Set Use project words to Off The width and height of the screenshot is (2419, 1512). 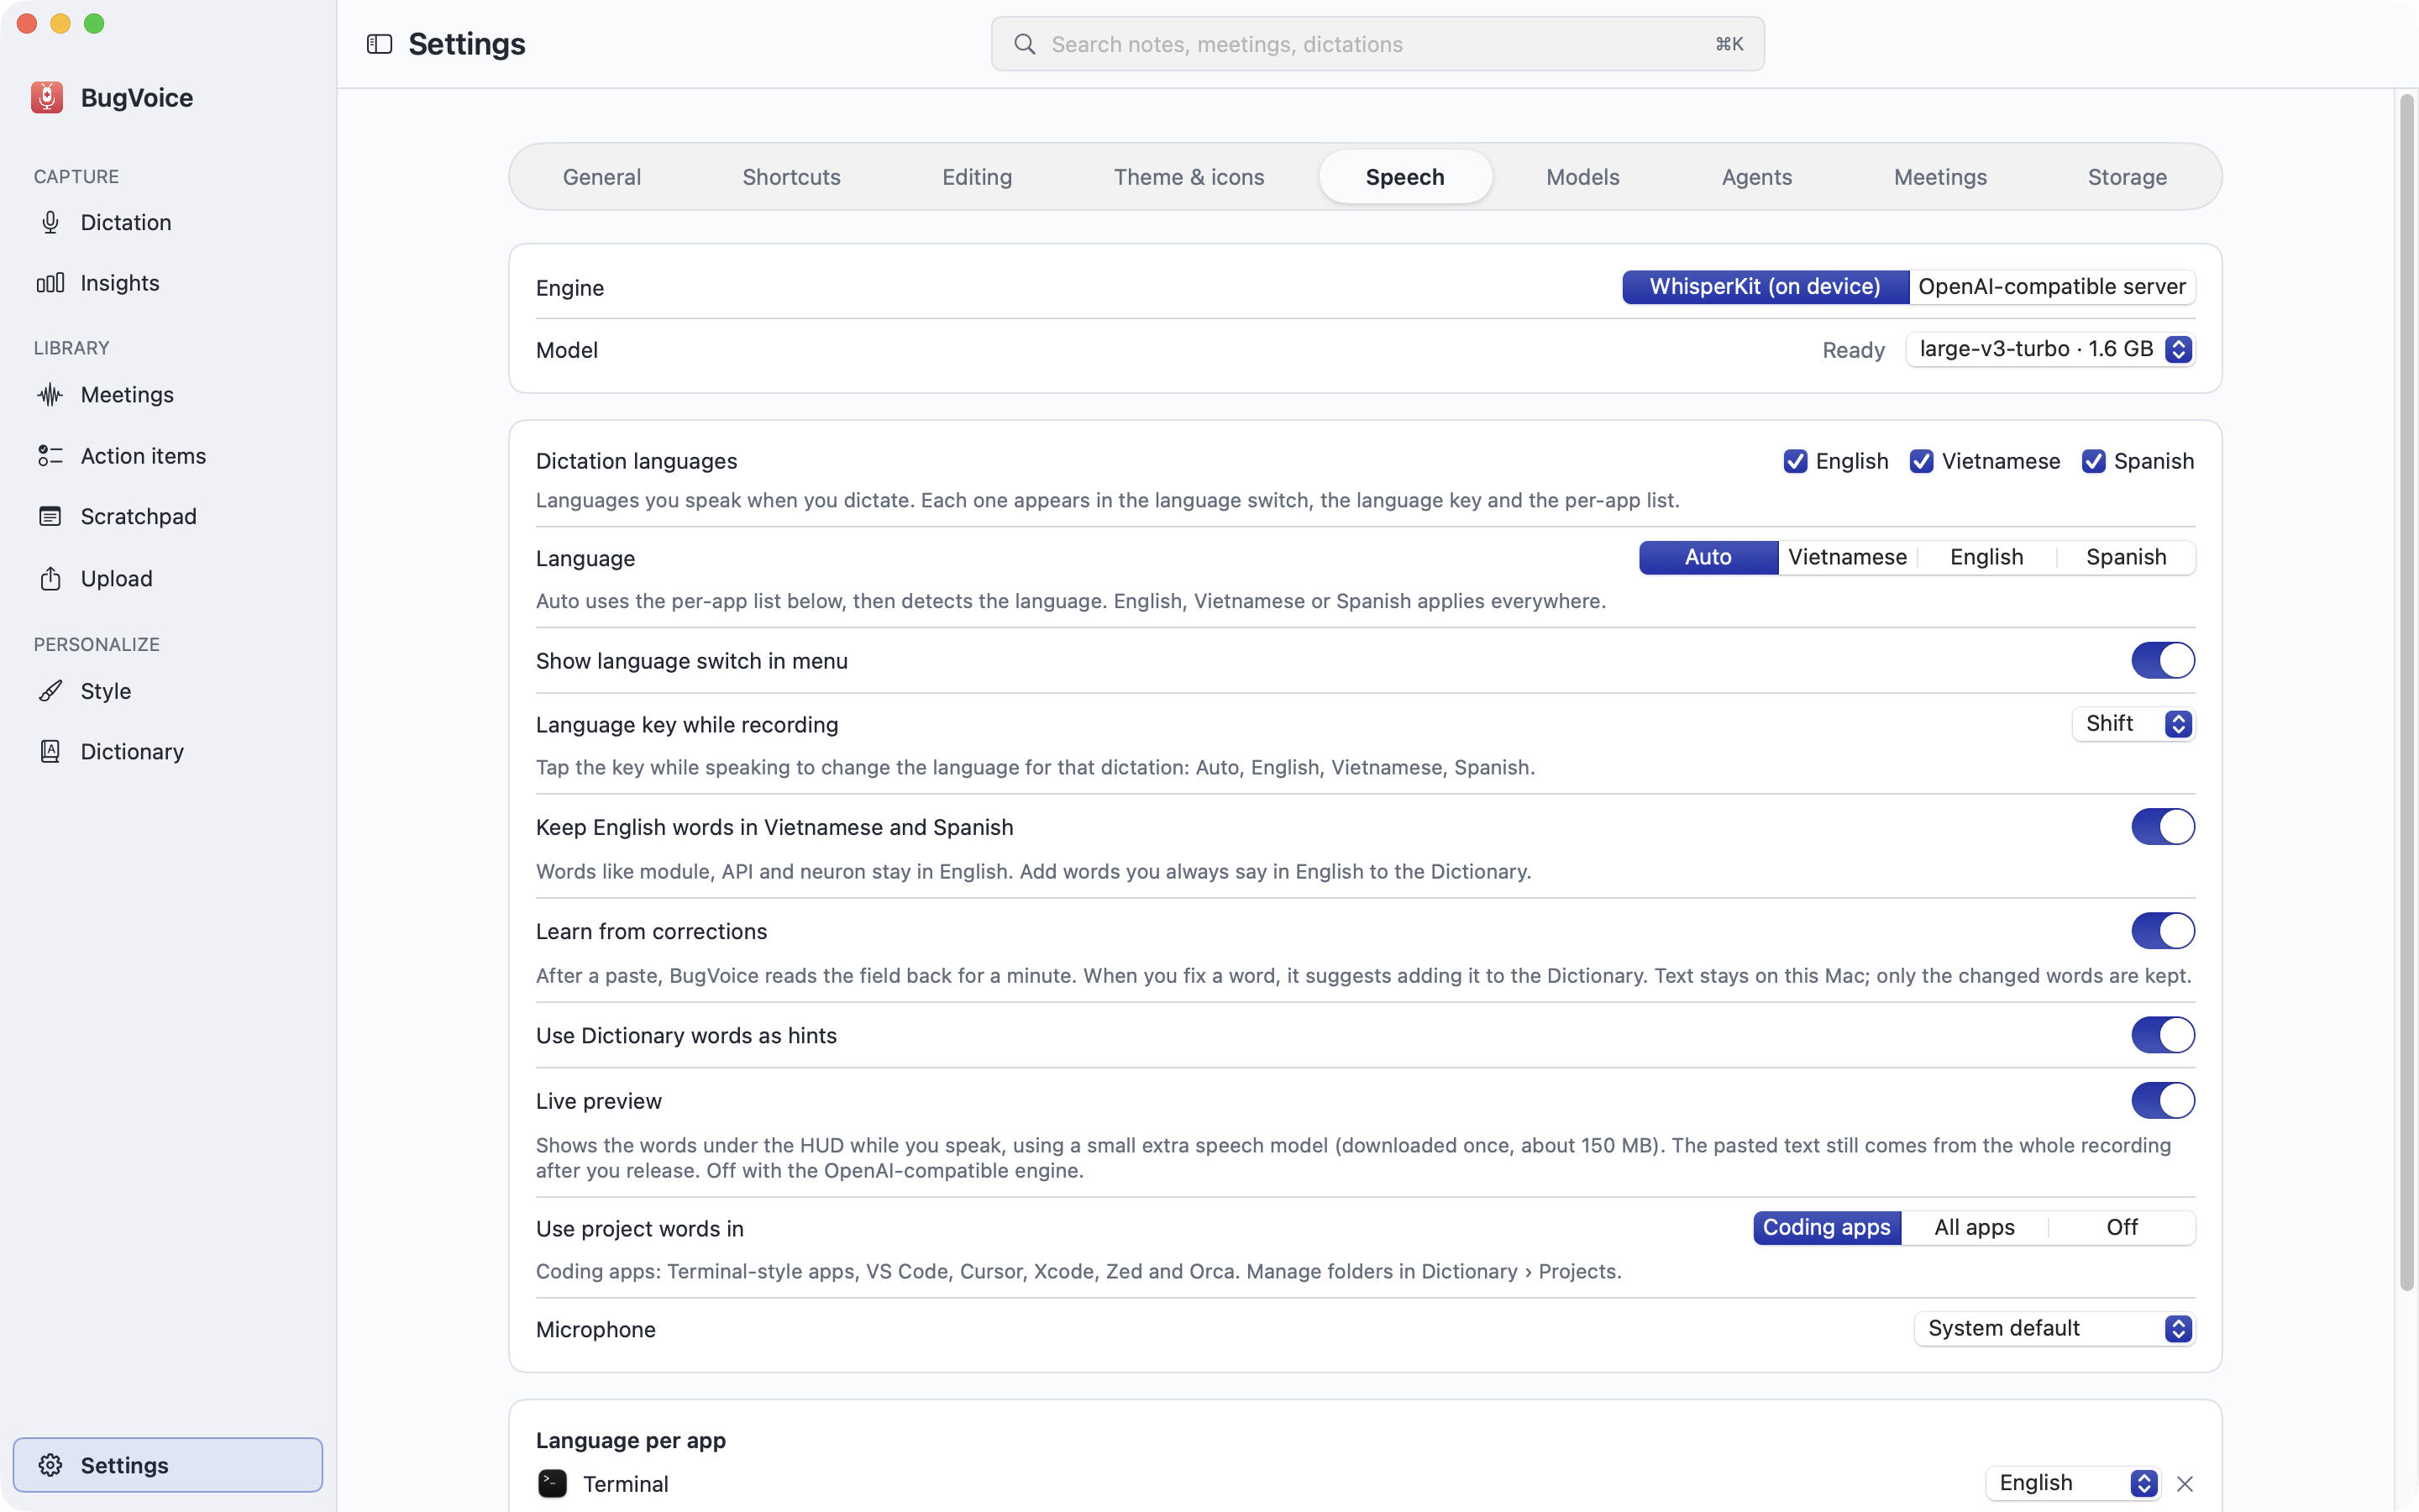point(2121,1227)
